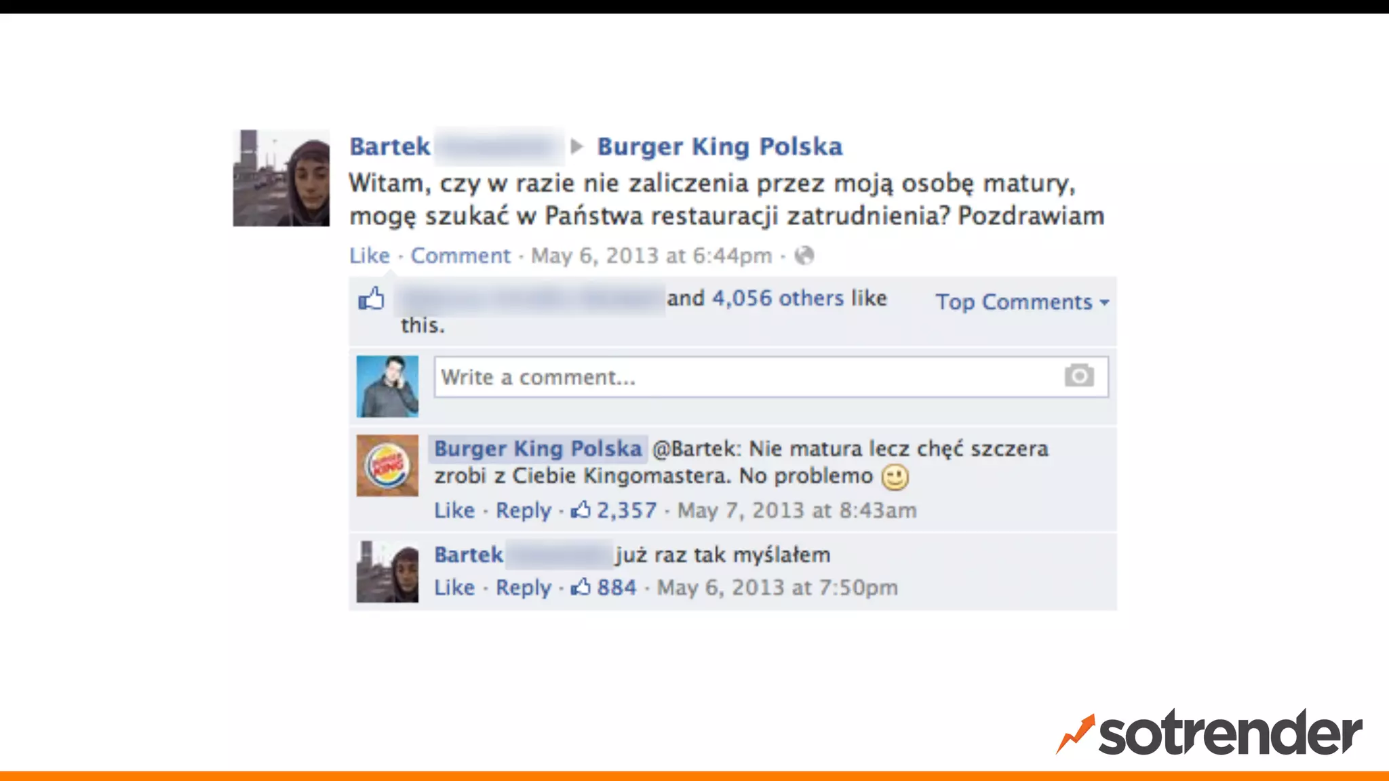Click the sotrender logo

(1209, 732)
